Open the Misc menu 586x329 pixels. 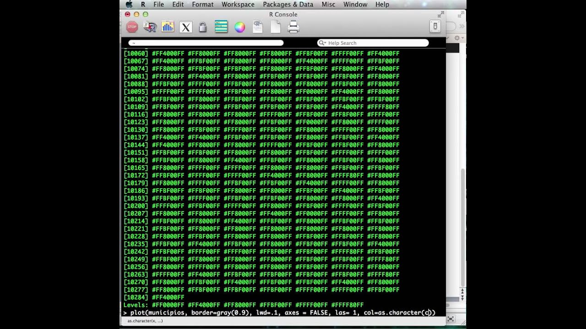click(328, 4)
